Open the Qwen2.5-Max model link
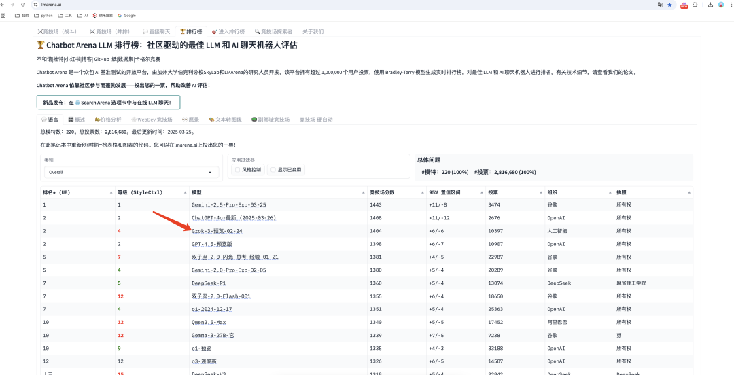Viewport: 734px width, 375px height. tap(209, 323)
